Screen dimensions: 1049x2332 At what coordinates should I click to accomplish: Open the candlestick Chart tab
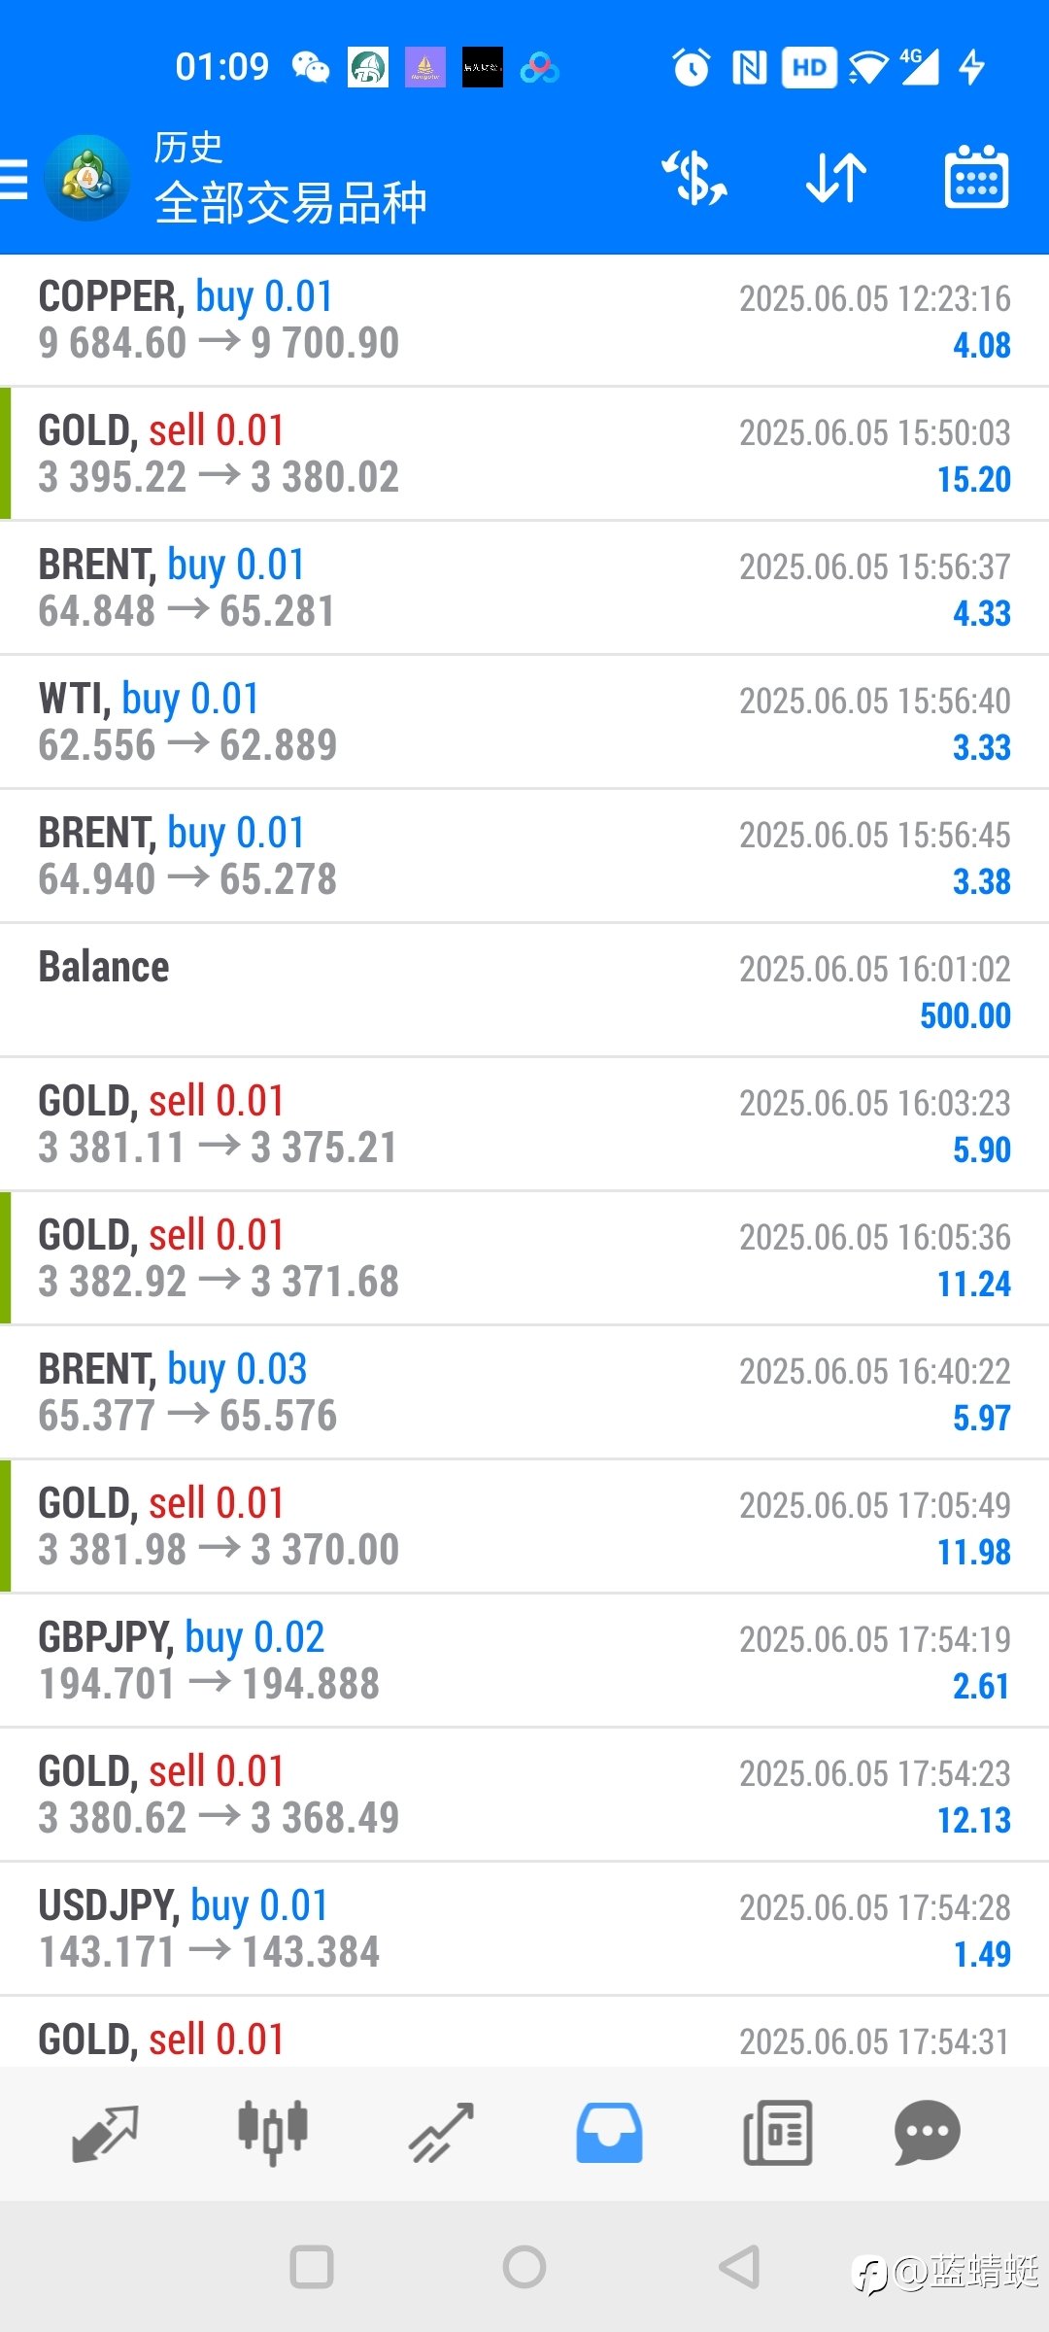(273, 2133)
